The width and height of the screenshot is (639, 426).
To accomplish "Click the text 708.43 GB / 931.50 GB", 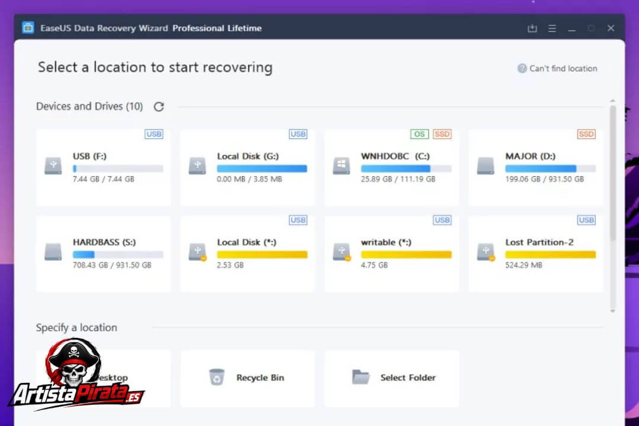I will coord(112,265).
